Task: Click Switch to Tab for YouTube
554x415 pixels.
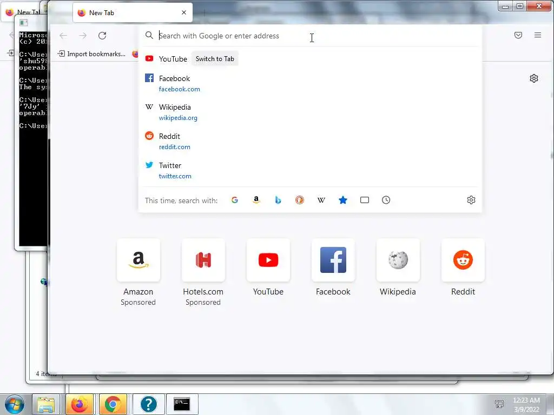Action: 215,59
